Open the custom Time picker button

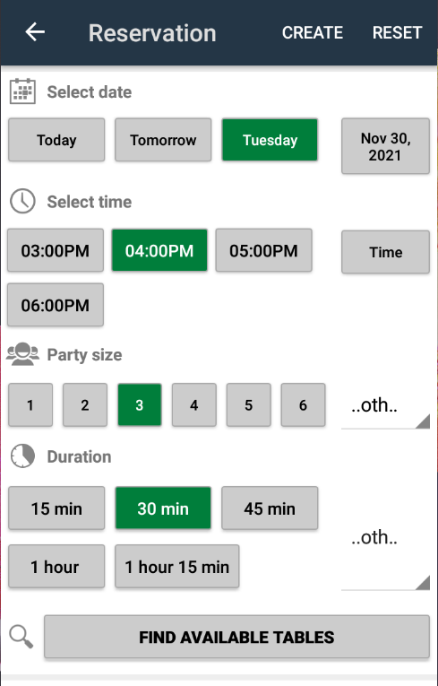point(385,252)
